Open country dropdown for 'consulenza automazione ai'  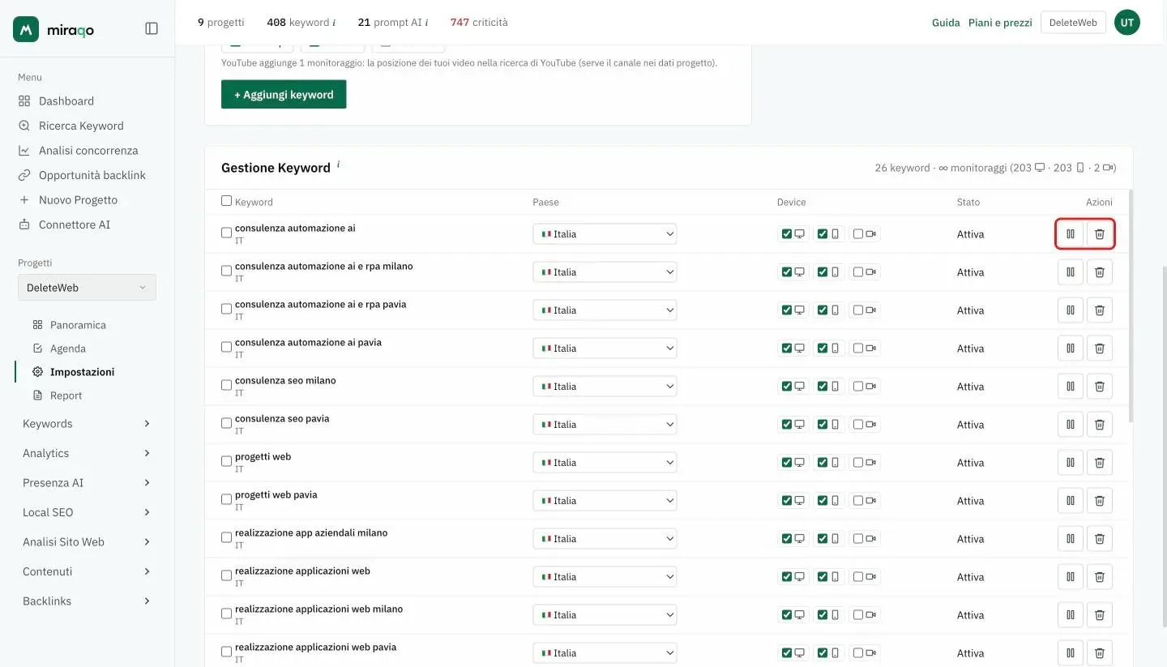605,234
